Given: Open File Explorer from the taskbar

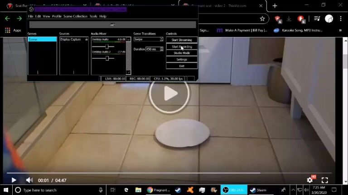Looking at the screenshot, I should pos(138,190).
